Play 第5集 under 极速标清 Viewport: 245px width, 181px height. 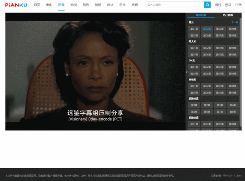(x=194, y=112)
